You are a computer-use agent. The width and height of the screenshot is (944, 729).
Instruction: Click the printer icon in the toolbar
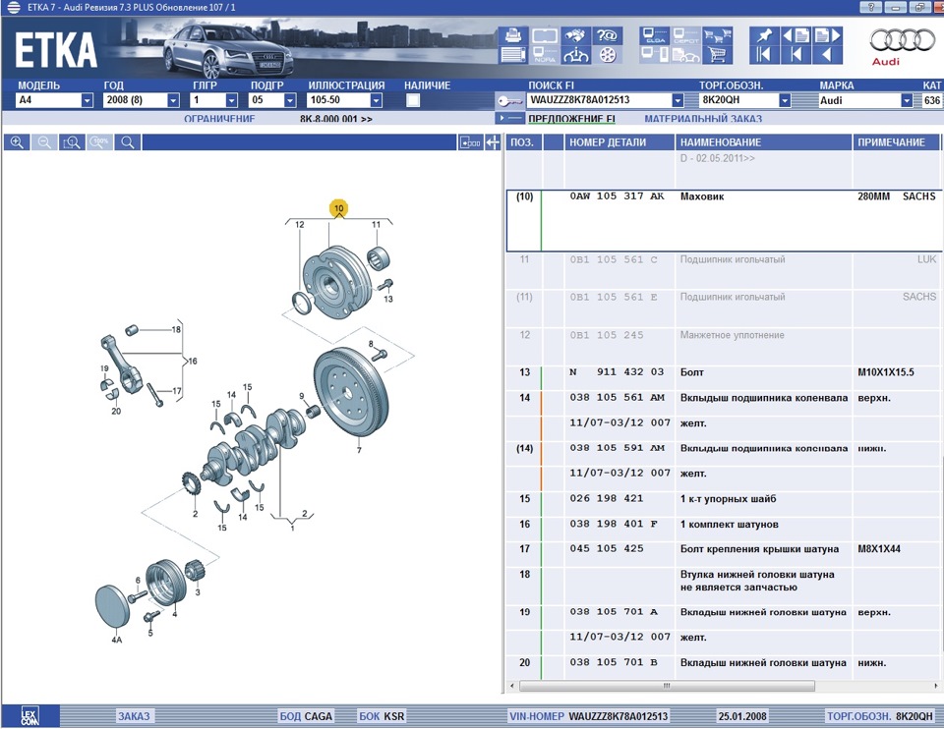(x=513, y=35)
